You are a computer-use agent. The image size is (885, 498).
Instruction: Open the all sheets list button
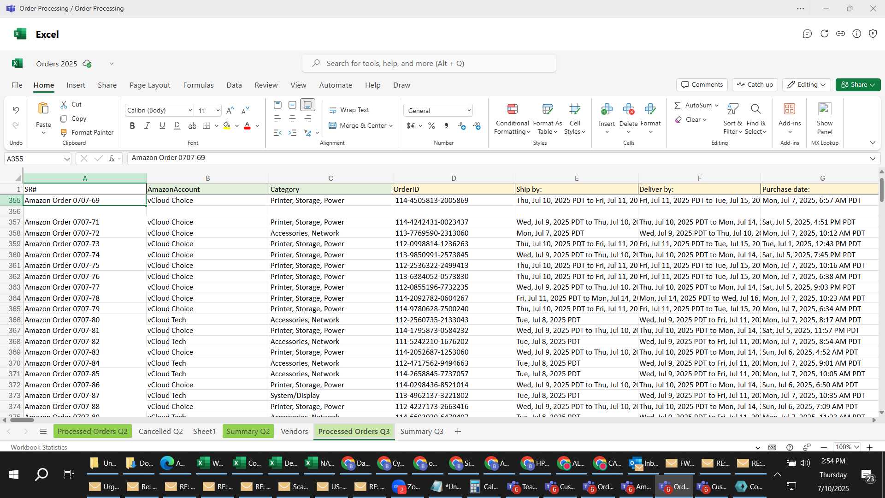point(43,431)
